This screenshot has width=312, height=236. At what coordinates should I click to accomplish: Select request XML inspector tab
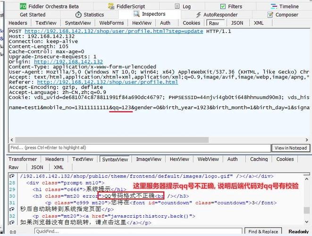pos(259,23)
